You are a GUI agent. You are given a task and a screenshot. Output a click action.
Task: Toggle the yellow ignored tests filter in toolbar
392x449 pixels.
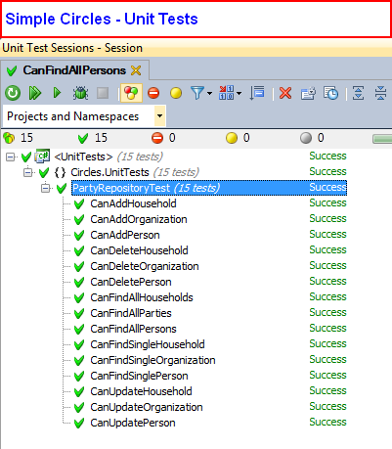[x=176, y=93]
